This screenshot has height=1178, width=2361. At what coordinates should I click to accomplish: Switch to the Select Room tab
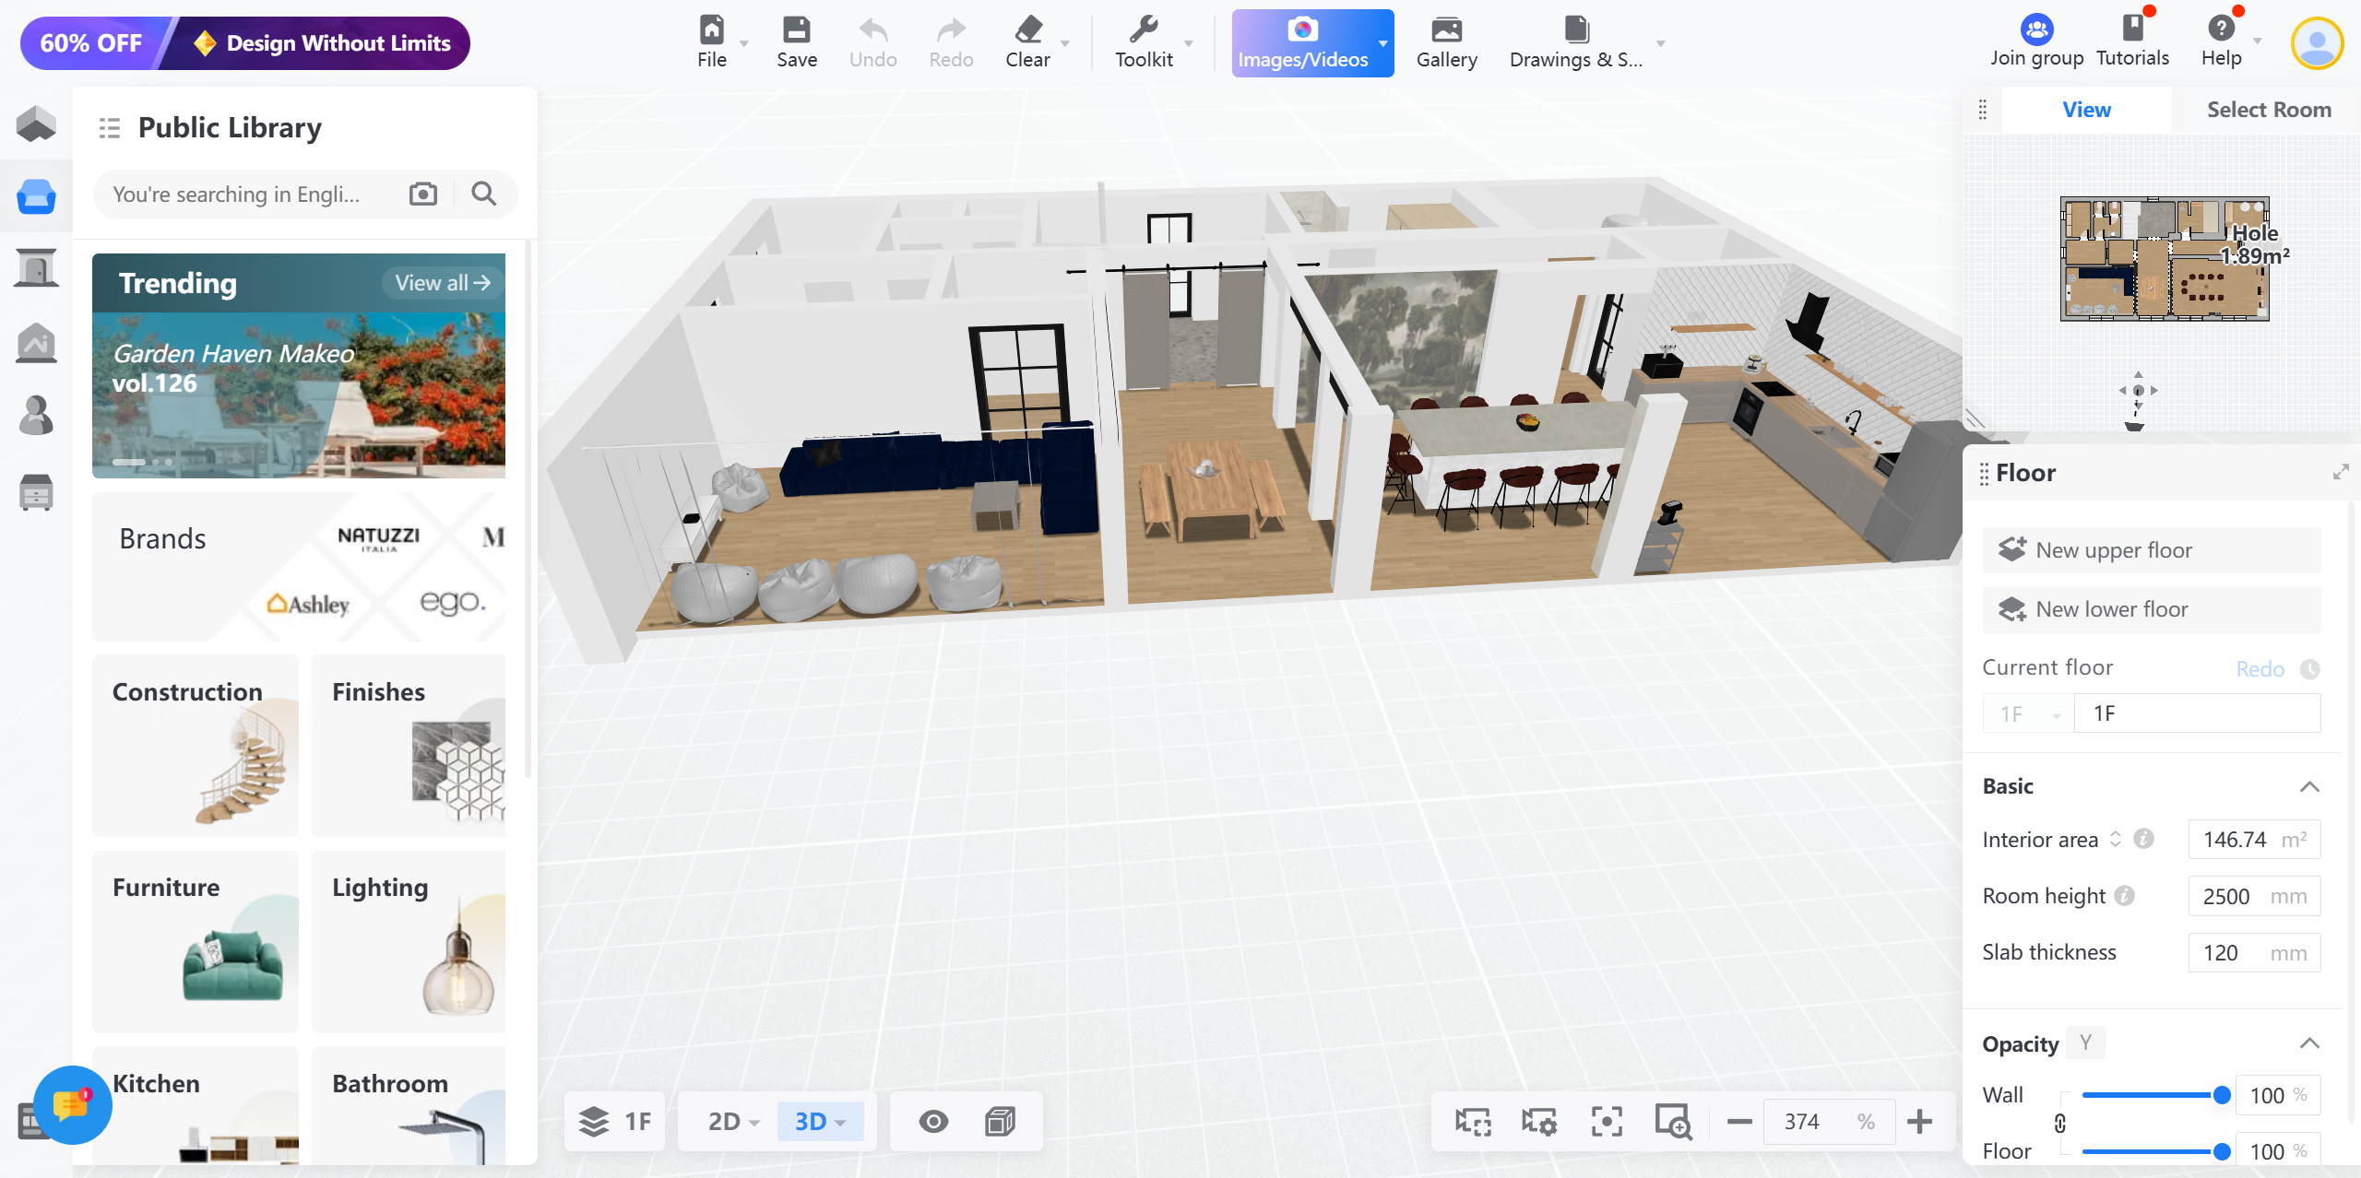pos(2269,110)
